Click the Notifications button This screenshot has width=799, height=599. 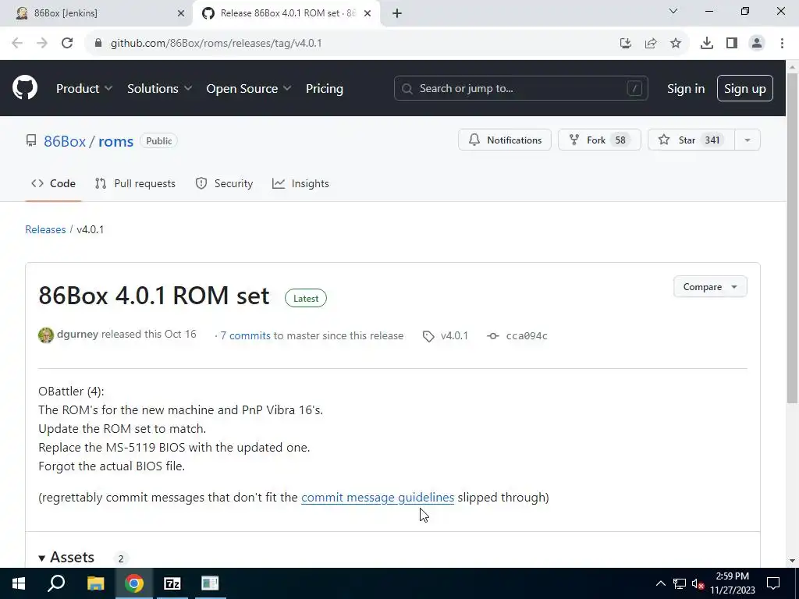pyautogui.click(x=505, y=140)
